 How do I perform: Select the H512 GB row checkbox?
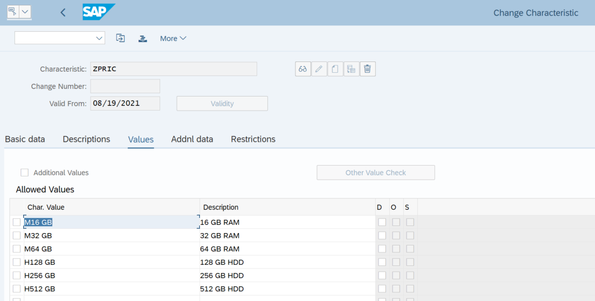(17, 289)
